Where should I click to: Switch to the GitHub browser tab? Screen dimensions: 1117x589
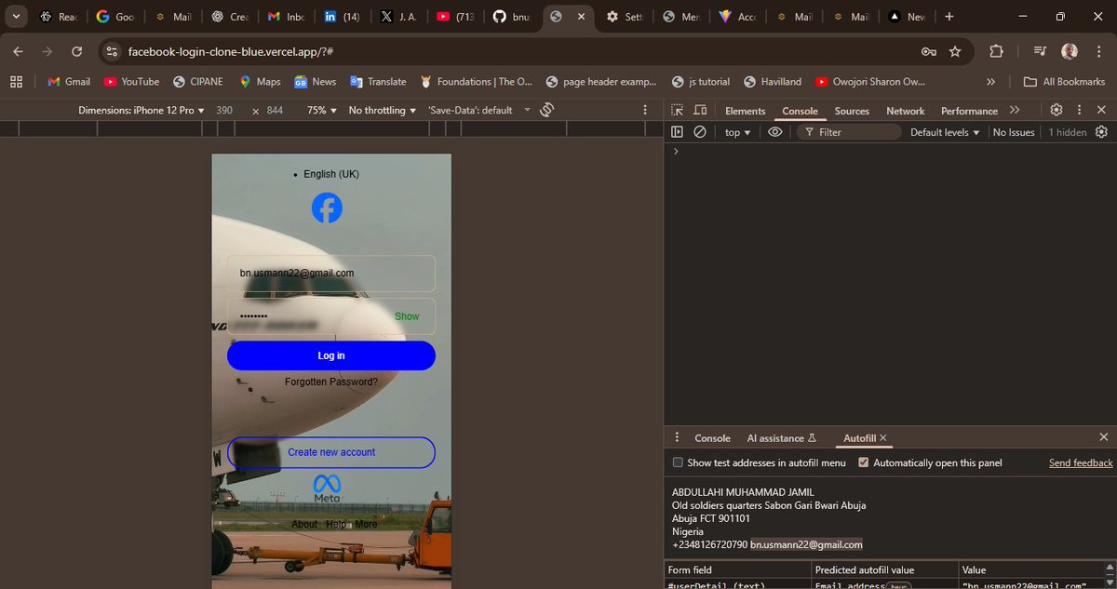pyautogui.click(x=509, y=17)
